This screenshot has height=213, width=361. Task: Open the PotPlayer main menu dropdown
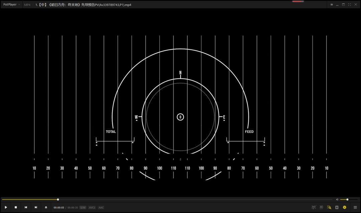(11, 5)
